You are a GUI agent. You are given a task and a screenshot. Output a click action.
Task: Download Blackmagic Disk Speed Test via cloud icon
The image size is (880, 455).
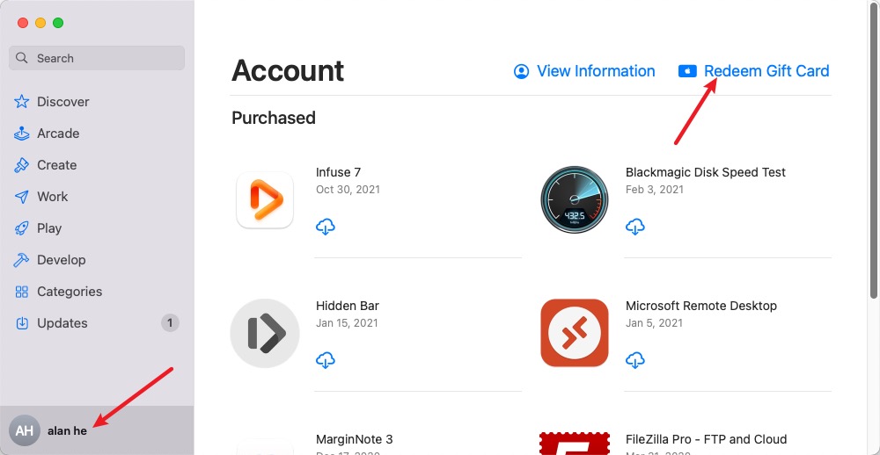(634, 227)
